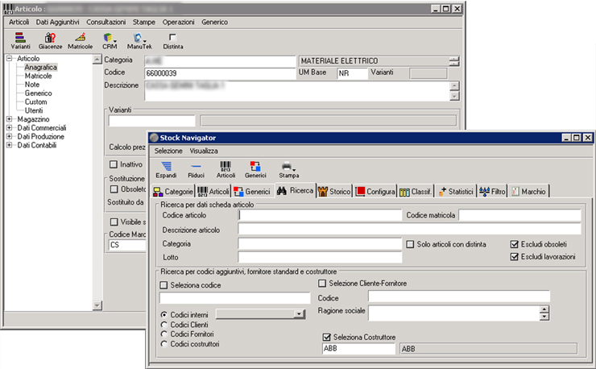This screenshot has height=369, width=596.
Task: Switch to the Articoli tab
Action: pyautogui.click(x=213, y=191)
